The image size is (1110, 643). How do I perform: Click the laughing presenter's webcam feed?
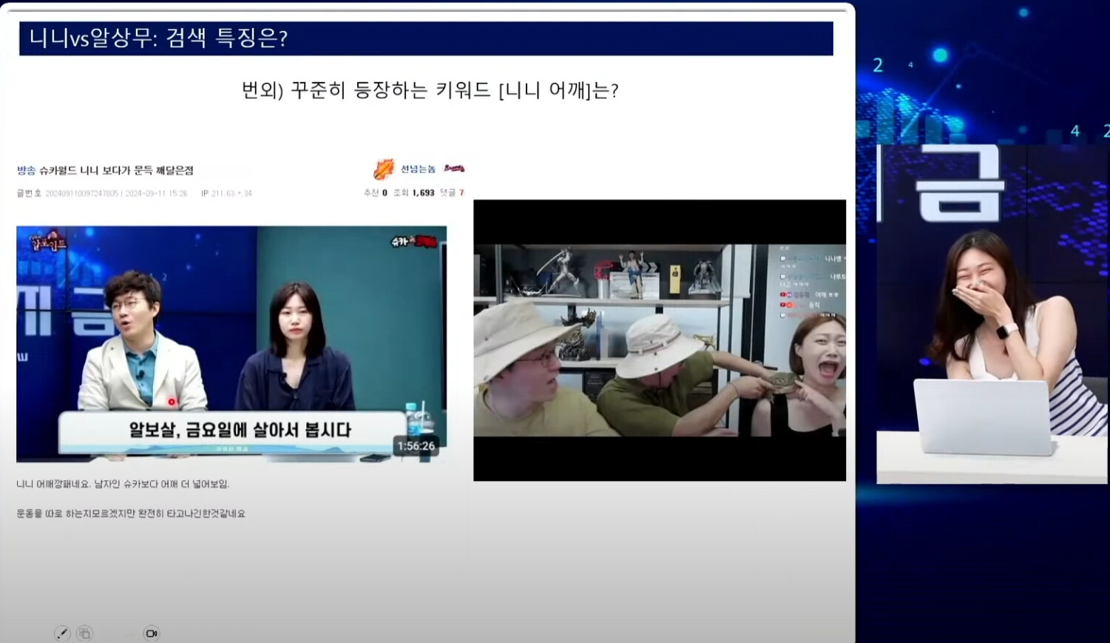click(x=992, y=314)
